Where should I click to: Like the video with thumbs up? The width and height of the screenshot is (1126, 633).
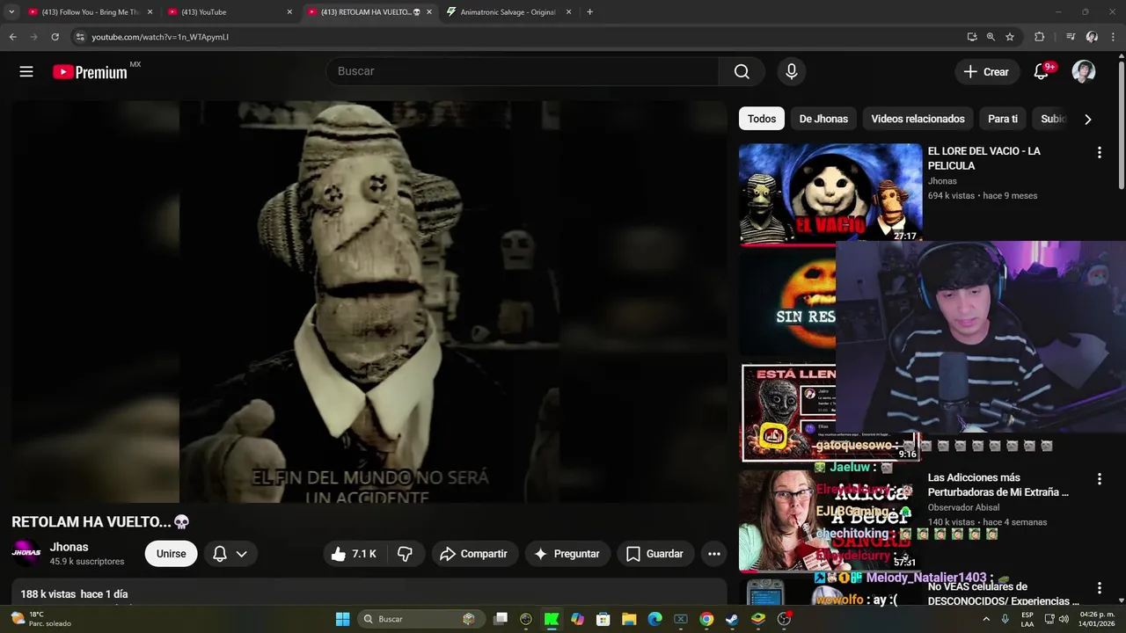click(354, 554)
